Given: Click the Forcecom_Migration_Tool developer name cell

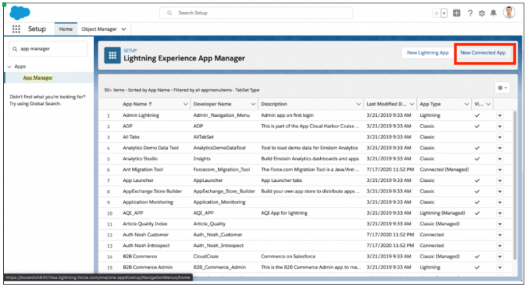Looking at the screenshot, I should click(221, 169).
